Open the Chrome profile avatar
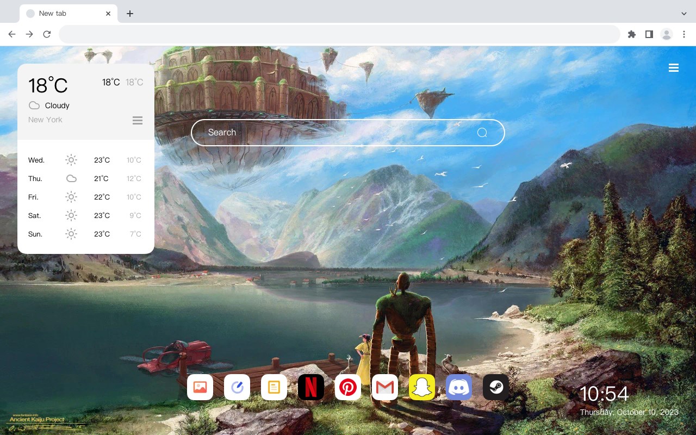Viewport: 696px width, 435px height. pos(667,34)
